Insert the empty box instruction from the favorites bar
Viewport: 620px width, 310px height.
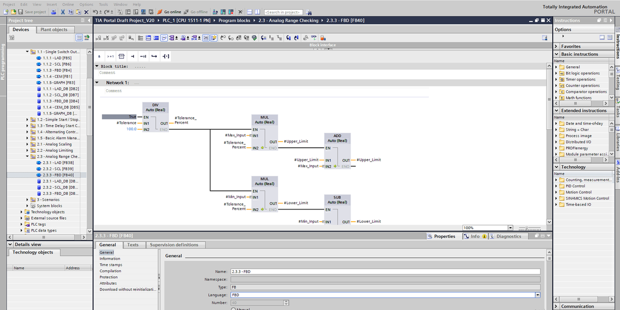pyautogui.click(x=121, y=57)
